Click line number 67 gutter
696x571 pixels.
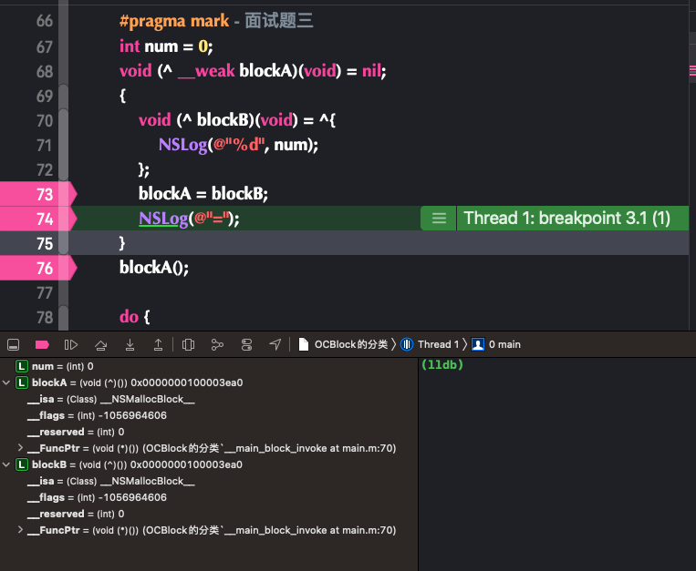pyautogui.click(x=45, y=47)
